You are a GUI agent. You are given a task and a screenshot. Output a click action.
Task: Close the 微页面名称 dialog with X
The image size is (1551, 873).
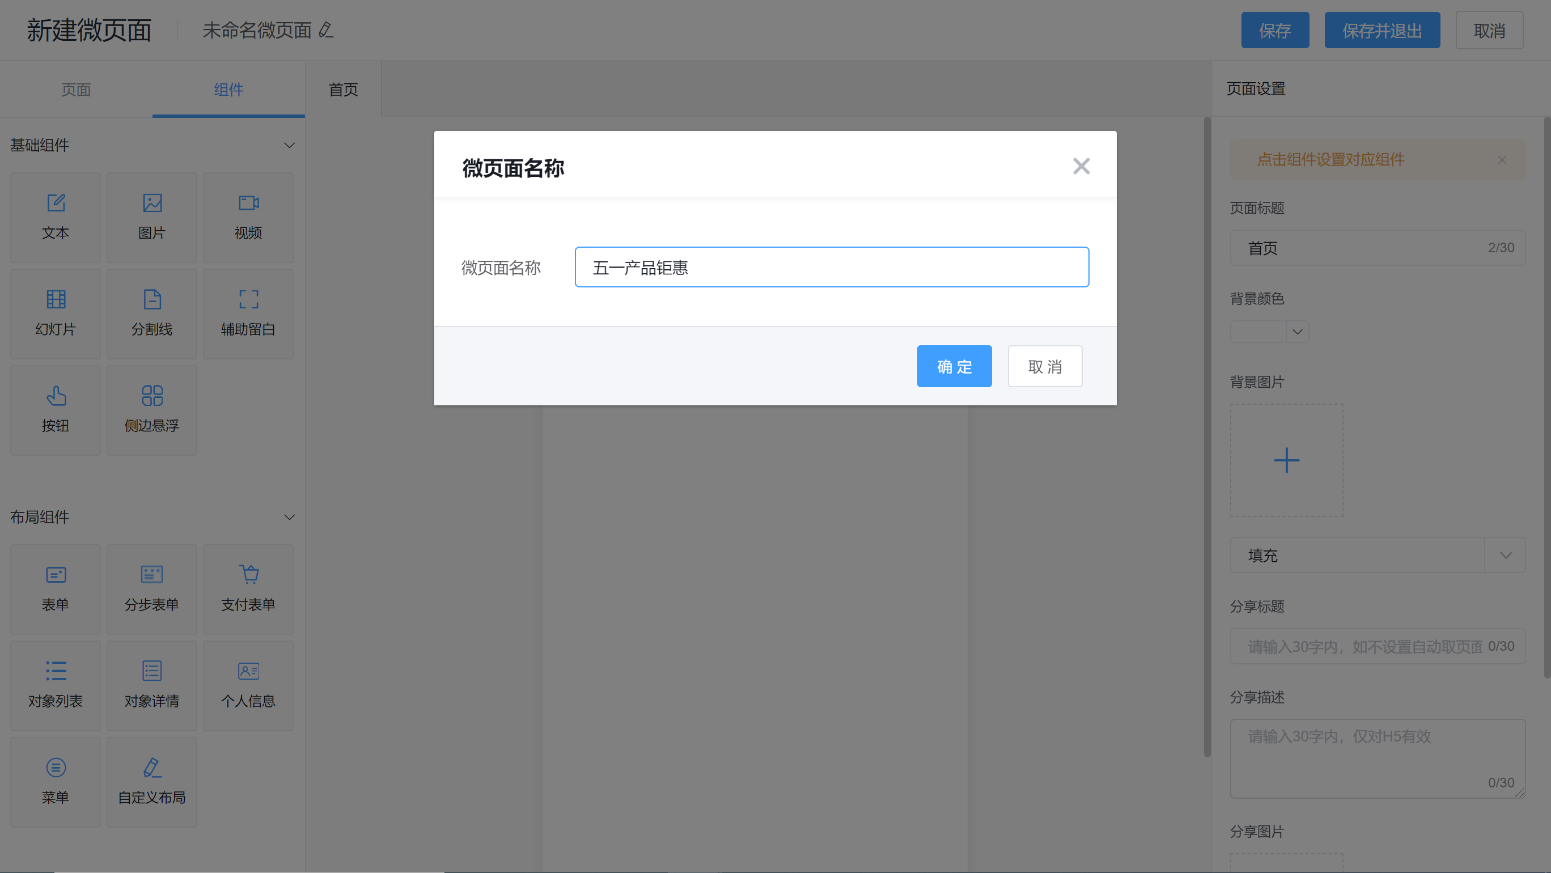click(1080, 166)
